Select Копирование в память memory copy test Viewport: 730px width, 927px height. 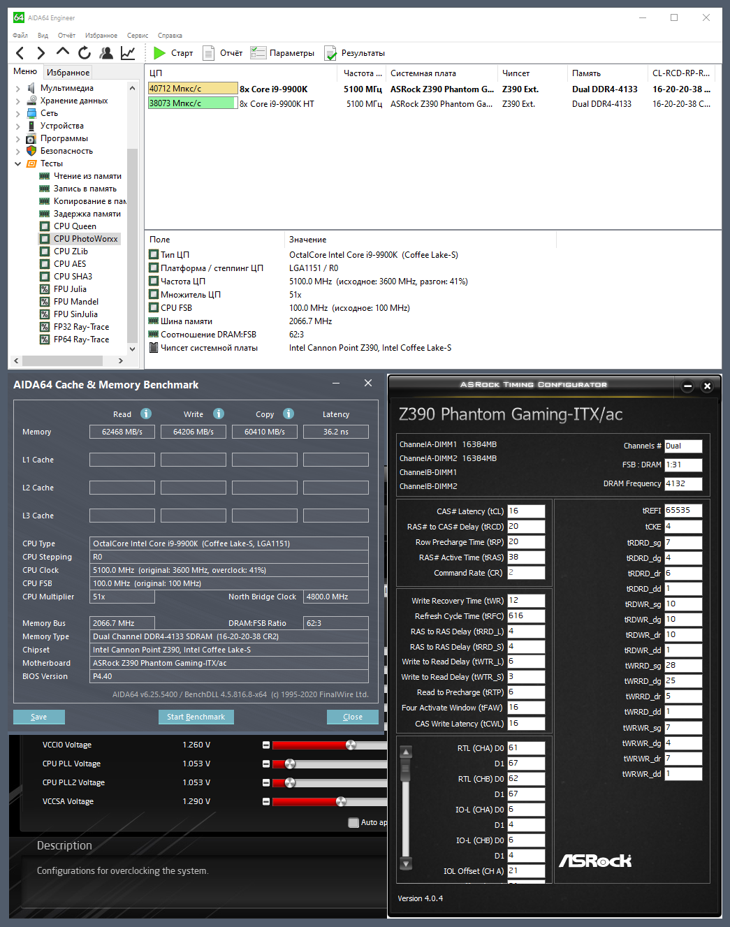point(89,201)
